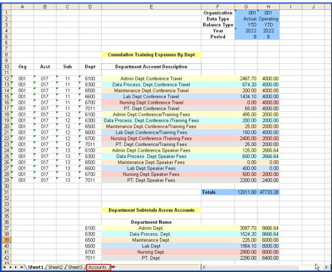This screenshot has width=332, height=272.
Task: Jump to first sheet tab arrow
Action: click(5, 268)
